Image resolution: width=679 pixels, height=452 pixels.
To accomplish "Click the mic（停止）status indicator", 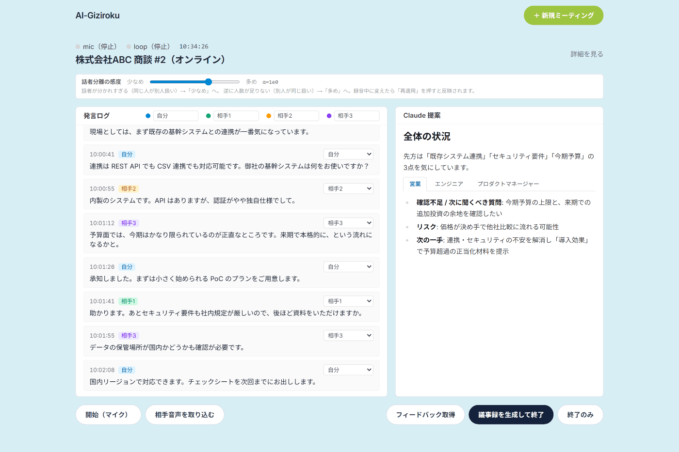I will point(96,47).
